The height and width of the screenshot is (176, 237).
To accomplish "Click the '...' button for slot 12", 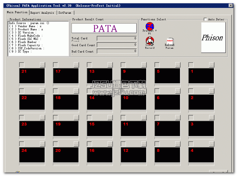I will click(x=144, y=144).
